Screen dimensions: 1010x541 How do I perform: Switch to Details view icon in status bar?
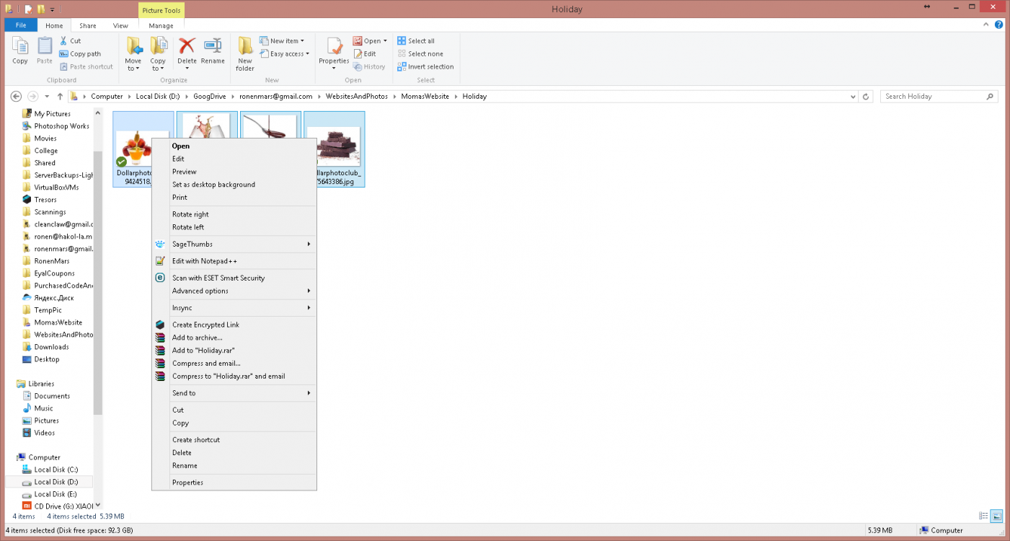point(984,516)
